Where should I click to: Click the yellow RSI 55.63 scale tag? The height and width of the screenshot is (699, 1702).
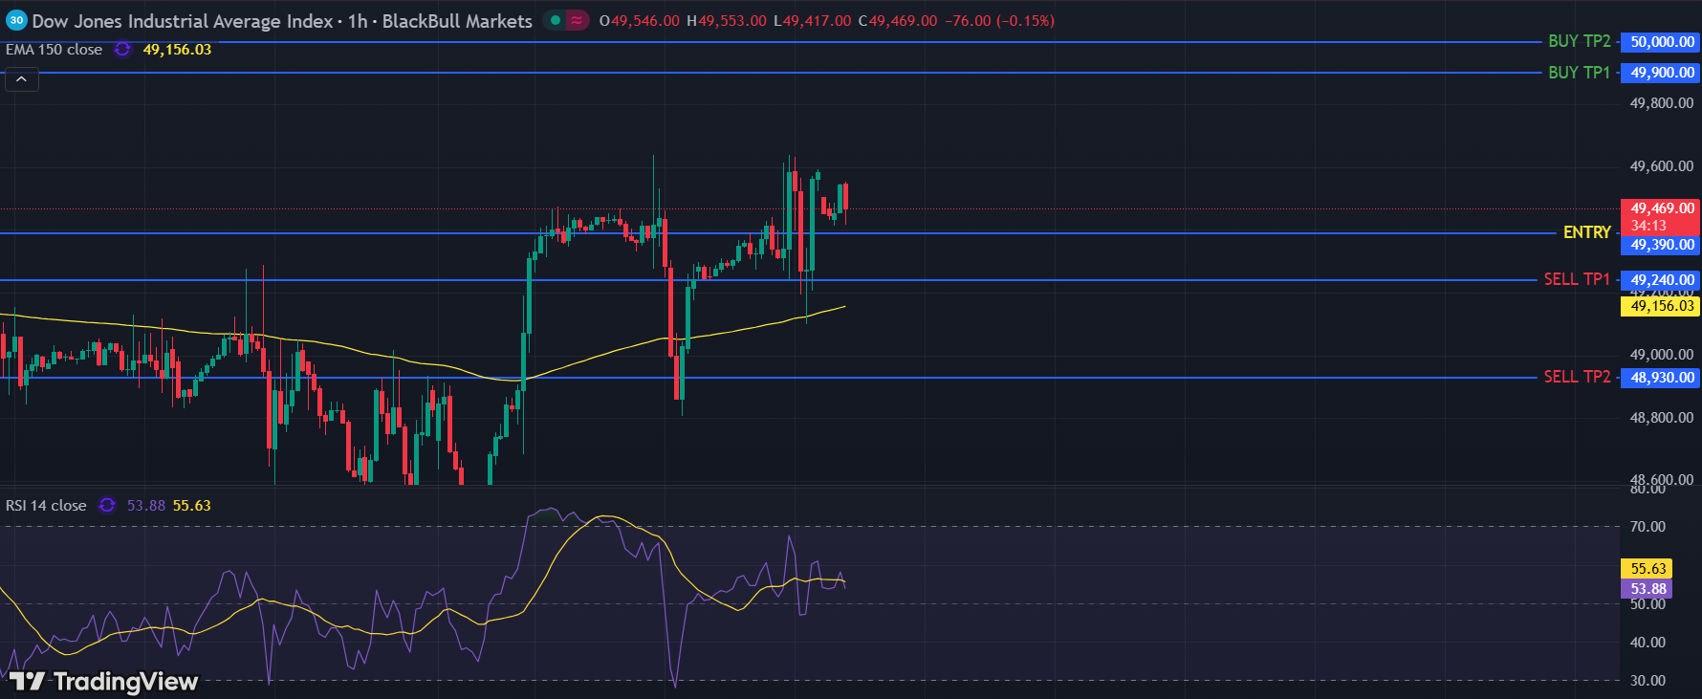point(1647,568)
